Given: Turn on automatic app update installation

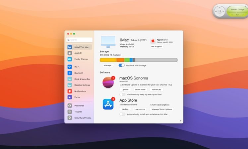Looking at the screenshot, I should [x=122, y=114].
